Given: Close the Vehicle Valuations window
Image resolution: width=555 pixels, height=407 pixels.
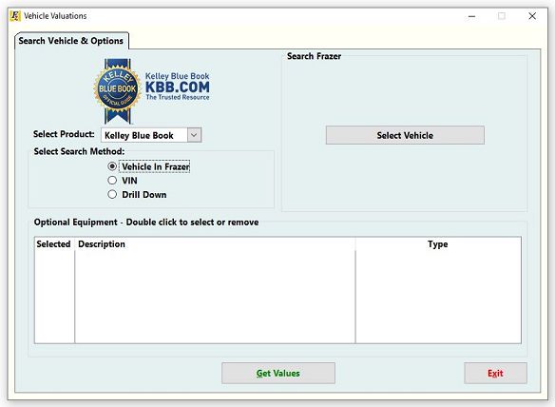Looking at the screenshot, I should [x=532, y=16].
